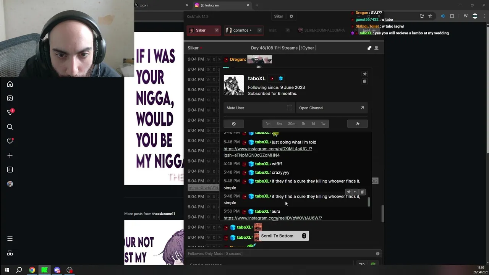Image resolution: width=489 pixels, height=275 pixels.
Task: Open Windows taskbar search
Action: tap(19, 270)
